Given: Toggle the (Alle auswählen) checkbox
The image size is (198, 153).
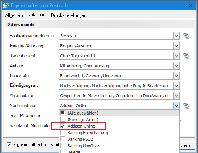Looking at the screenshot, I should tap(63, 113).
